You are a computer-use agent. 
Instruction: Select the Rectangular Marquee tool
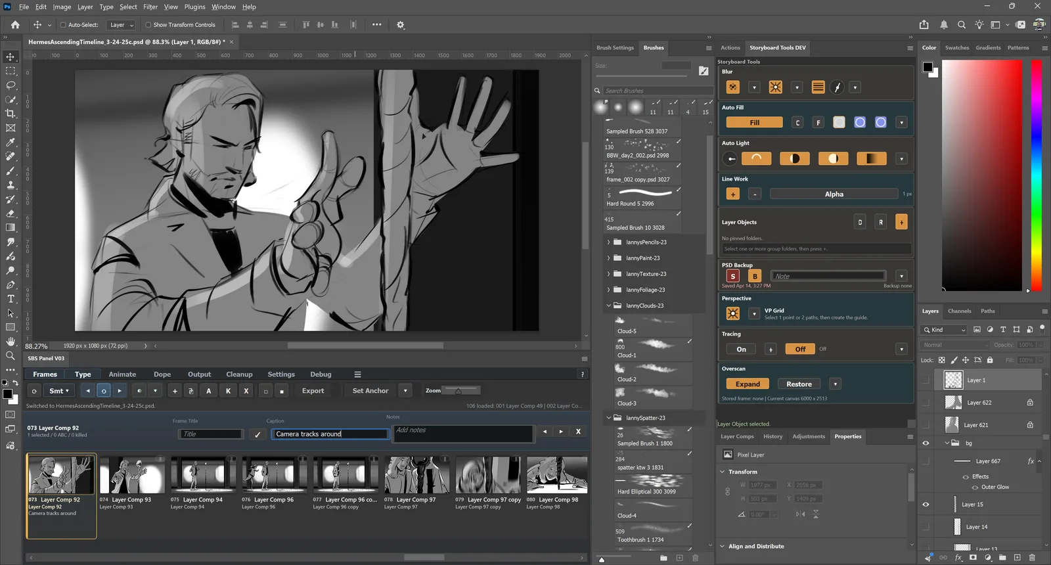pos(11,71)
